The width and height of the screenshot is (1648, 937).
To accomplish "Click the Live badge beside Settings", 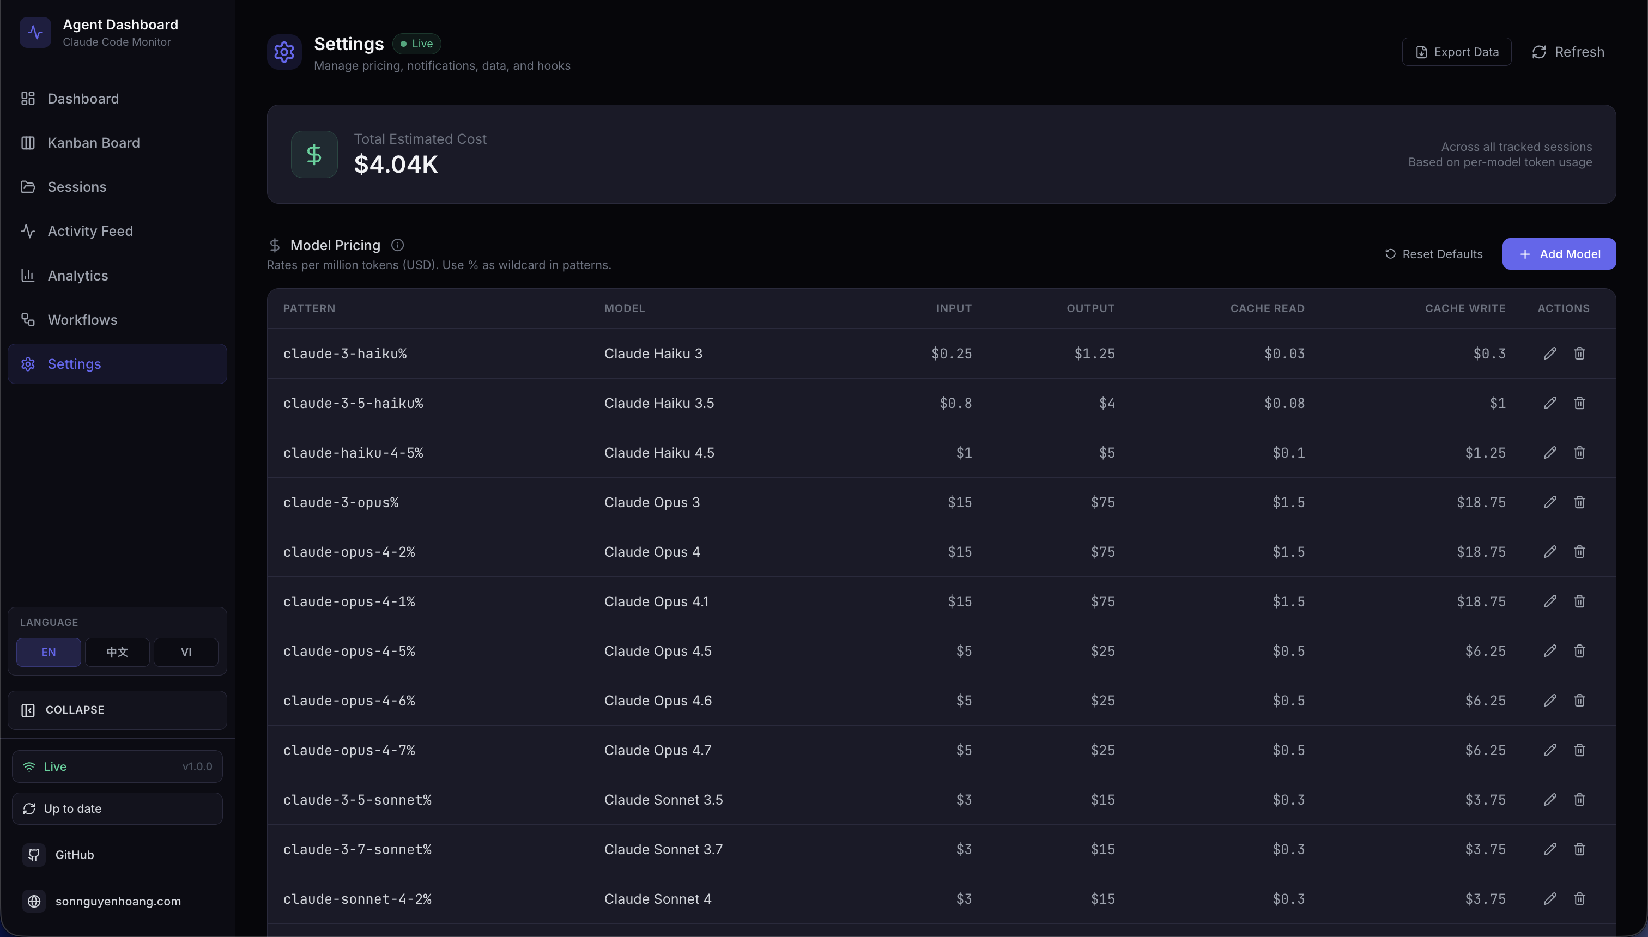I will tap(416, 44).
